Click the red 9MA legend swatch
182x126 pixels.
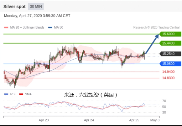(x=21, y=94)
